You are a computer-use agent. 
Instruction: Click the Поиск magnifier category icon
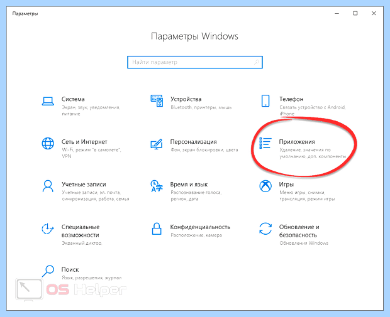pyautogui.click(x=48, y=271)
